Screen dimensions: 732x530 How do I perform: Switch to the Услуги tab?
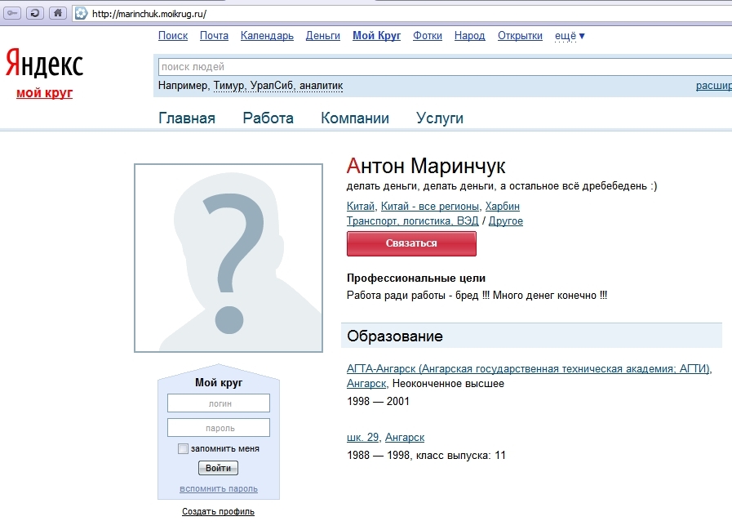click(440, 118)
